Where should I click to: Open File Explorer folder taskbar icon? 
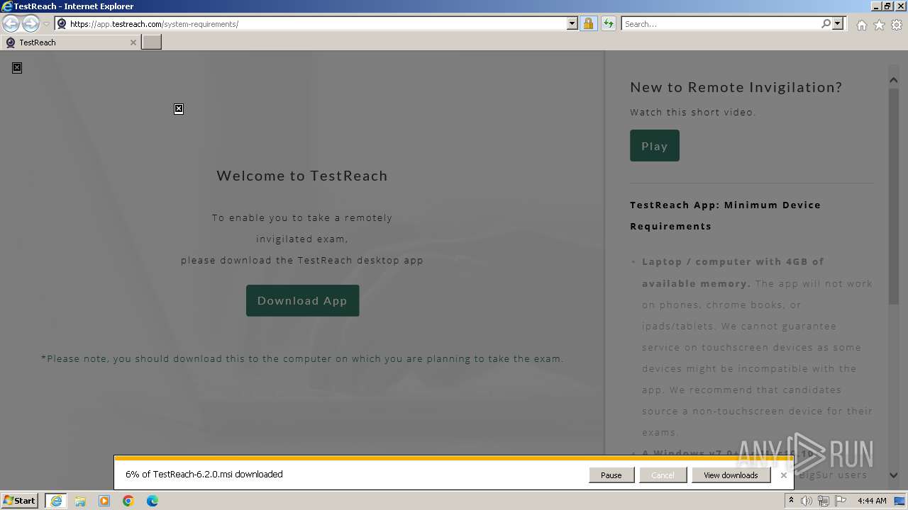click(80, 501)
